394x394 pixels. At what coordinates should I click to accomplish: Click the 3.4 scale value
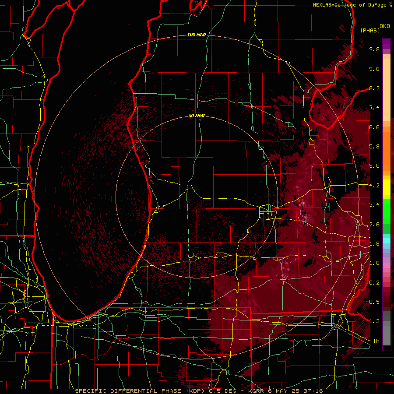(374, 205)
